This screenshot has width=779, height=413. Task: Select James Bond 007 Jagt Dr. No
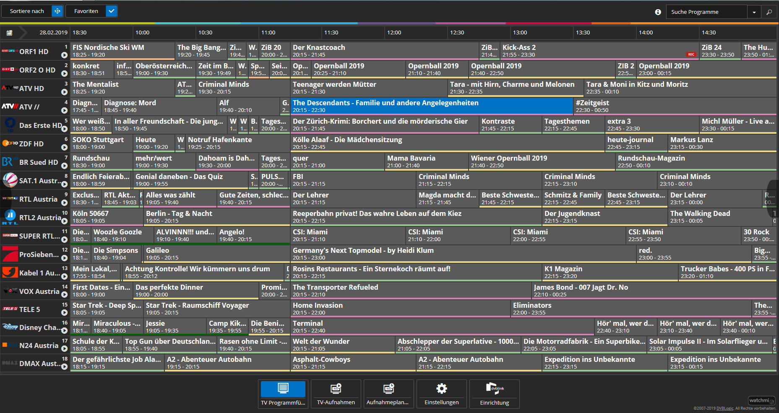654,291
